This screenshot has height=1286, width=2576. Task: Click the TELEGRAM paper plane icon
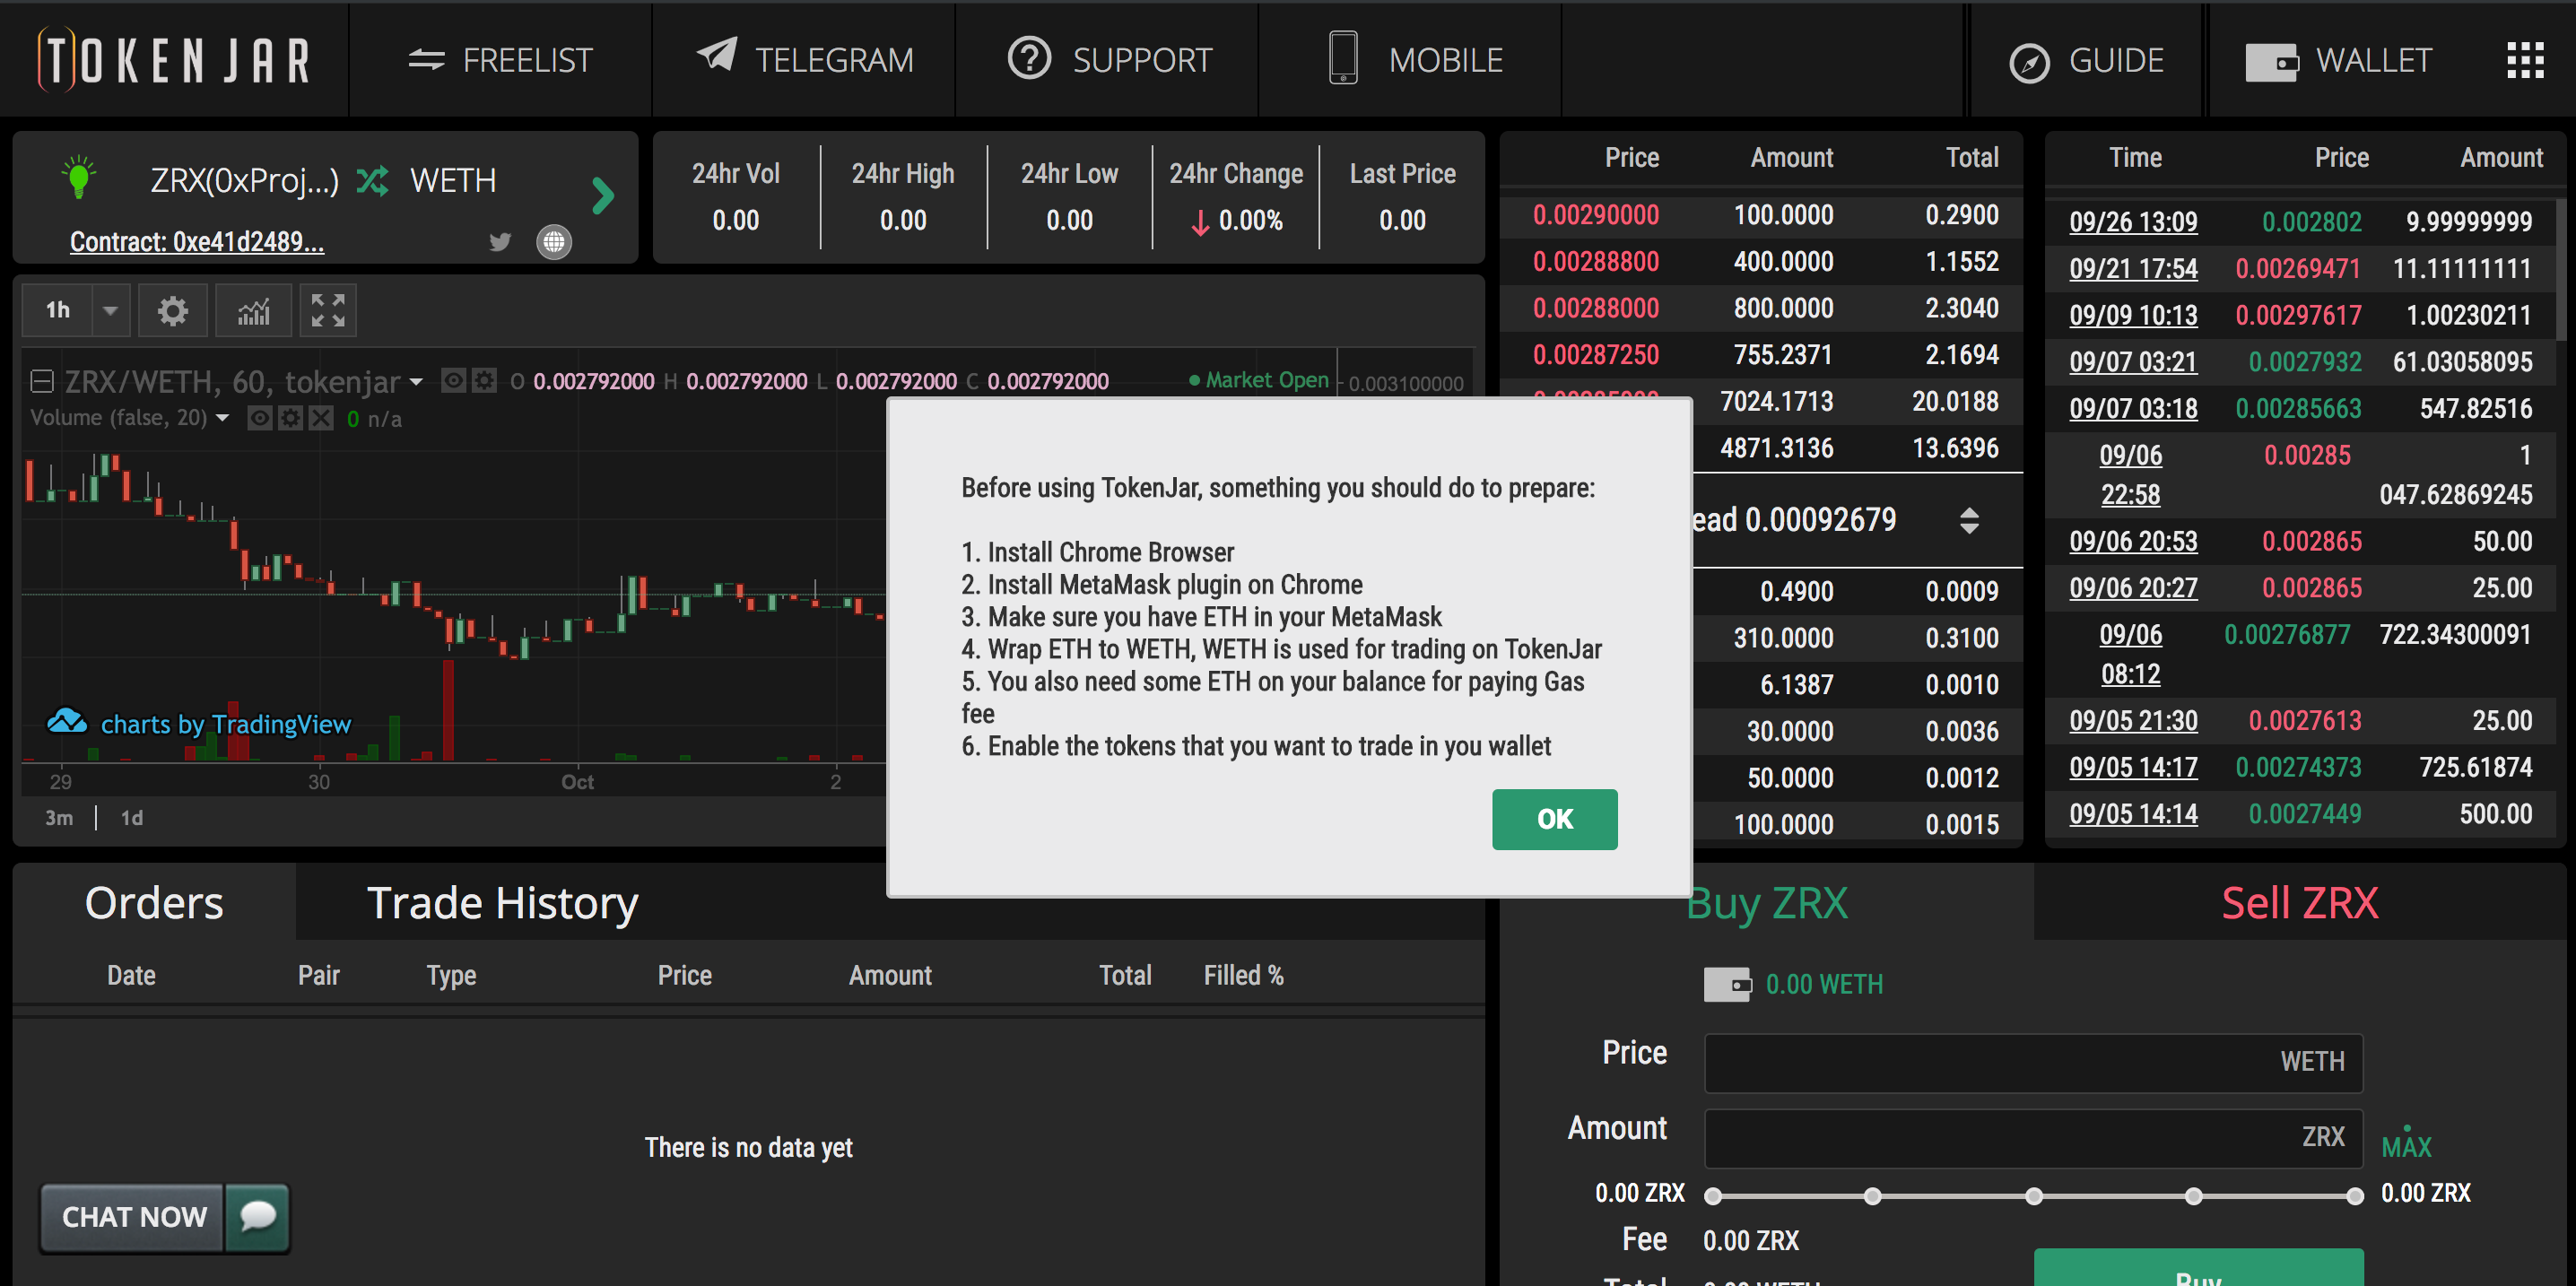coord(717,54)
